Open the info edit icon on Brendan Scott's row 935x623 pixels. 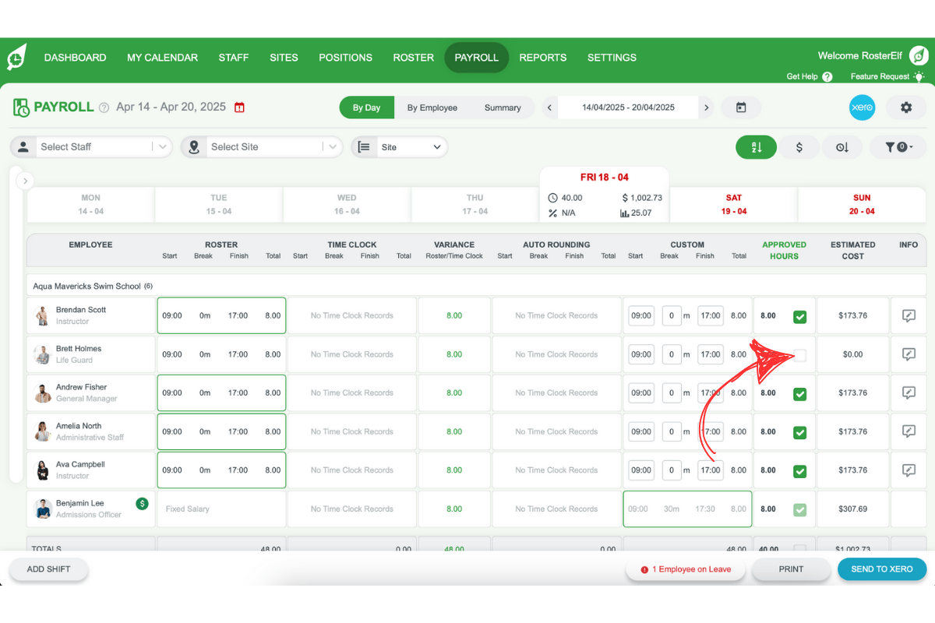(909, 315)
